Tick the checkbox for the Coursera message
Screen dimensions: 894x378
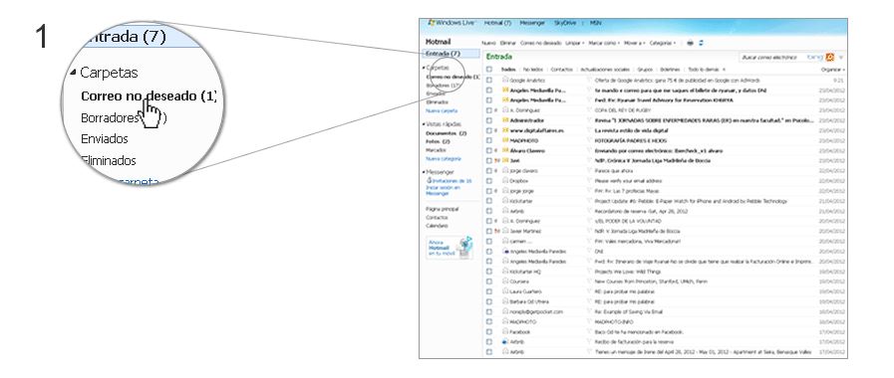pyautogui.click(x=489, y=282)
